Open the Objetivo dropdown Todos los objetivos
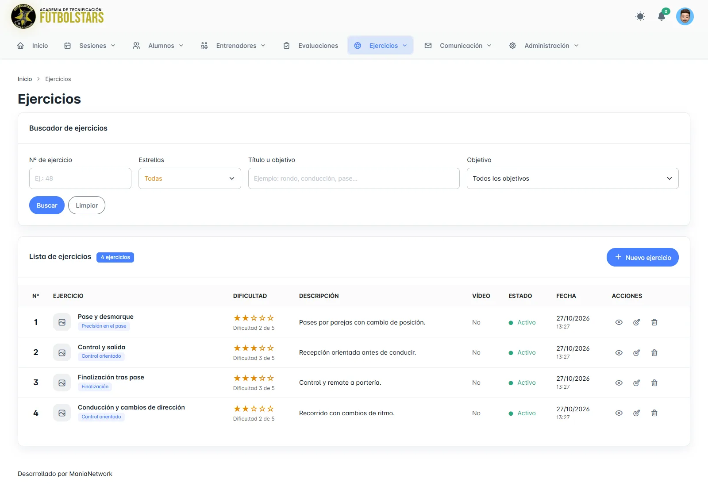The width and height of the screenshot is (708, 487). click(573, 178)
